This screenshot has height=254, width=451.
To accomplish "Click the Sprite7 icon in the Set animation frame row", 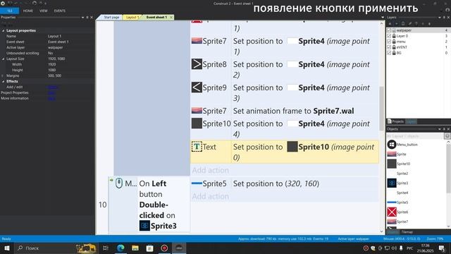I will coord(197,111).
